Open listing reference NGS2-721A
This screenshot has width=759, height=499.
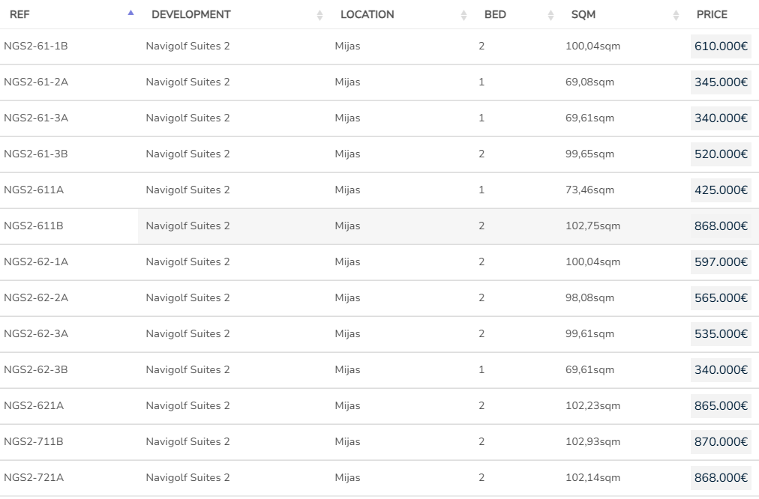[34, 478]
